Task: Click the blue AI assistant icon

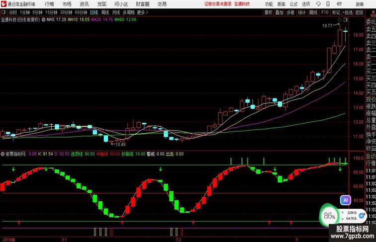Action: 346,200
